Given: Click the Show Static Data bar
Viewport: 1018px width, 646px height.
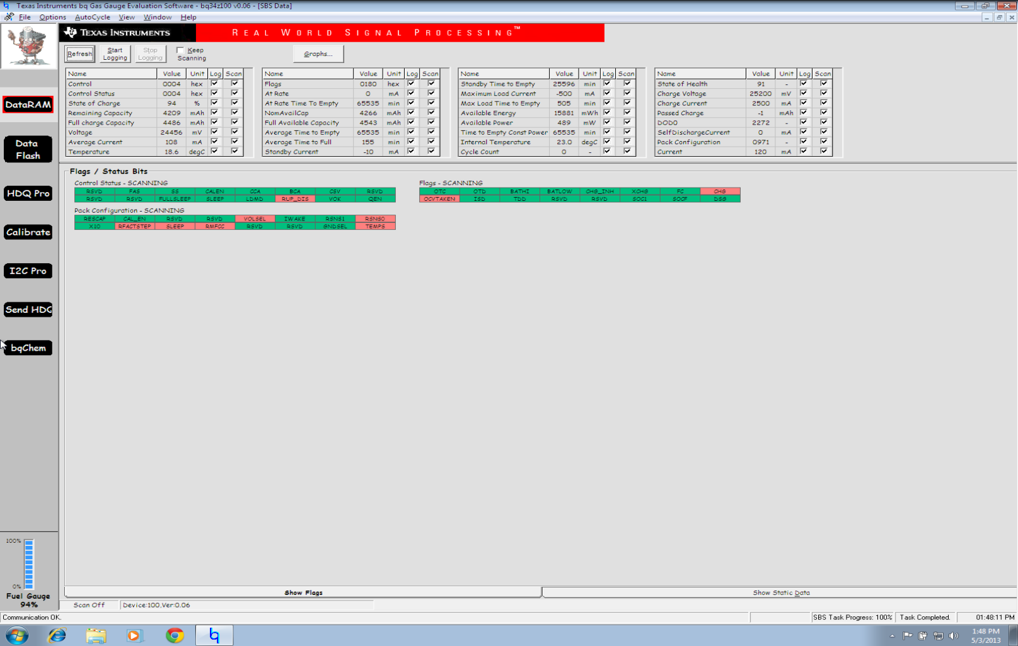Looking at the screenshot, I should tap(780, 592).
